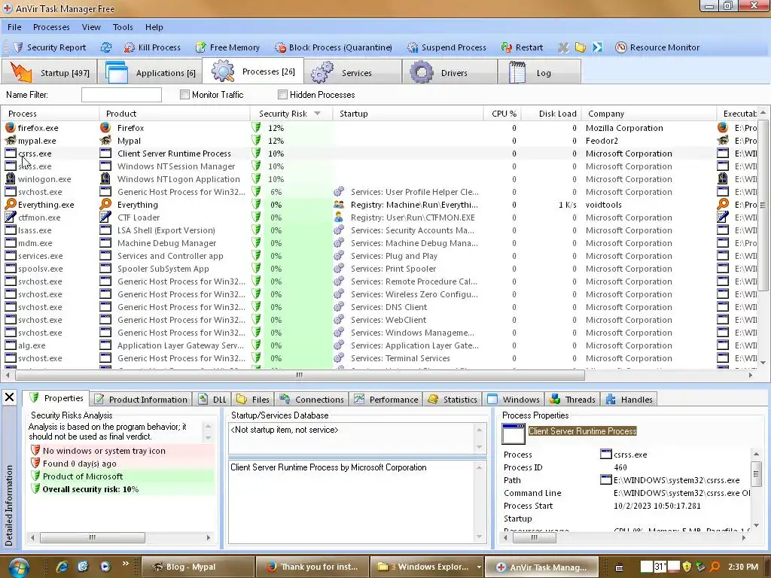
Task: Switch to the Connections tab
Action: [x=312, y=399]
